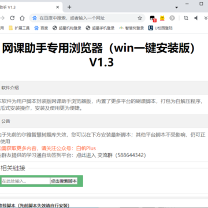The width and height of the screenshot is (208, 208).
Task: Open the extension with red badge
Action: click(x=153, y=18)
